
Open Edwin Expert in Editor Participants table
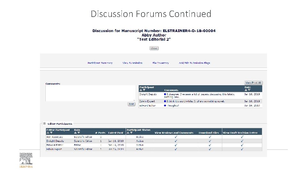(x=54, y=149)
